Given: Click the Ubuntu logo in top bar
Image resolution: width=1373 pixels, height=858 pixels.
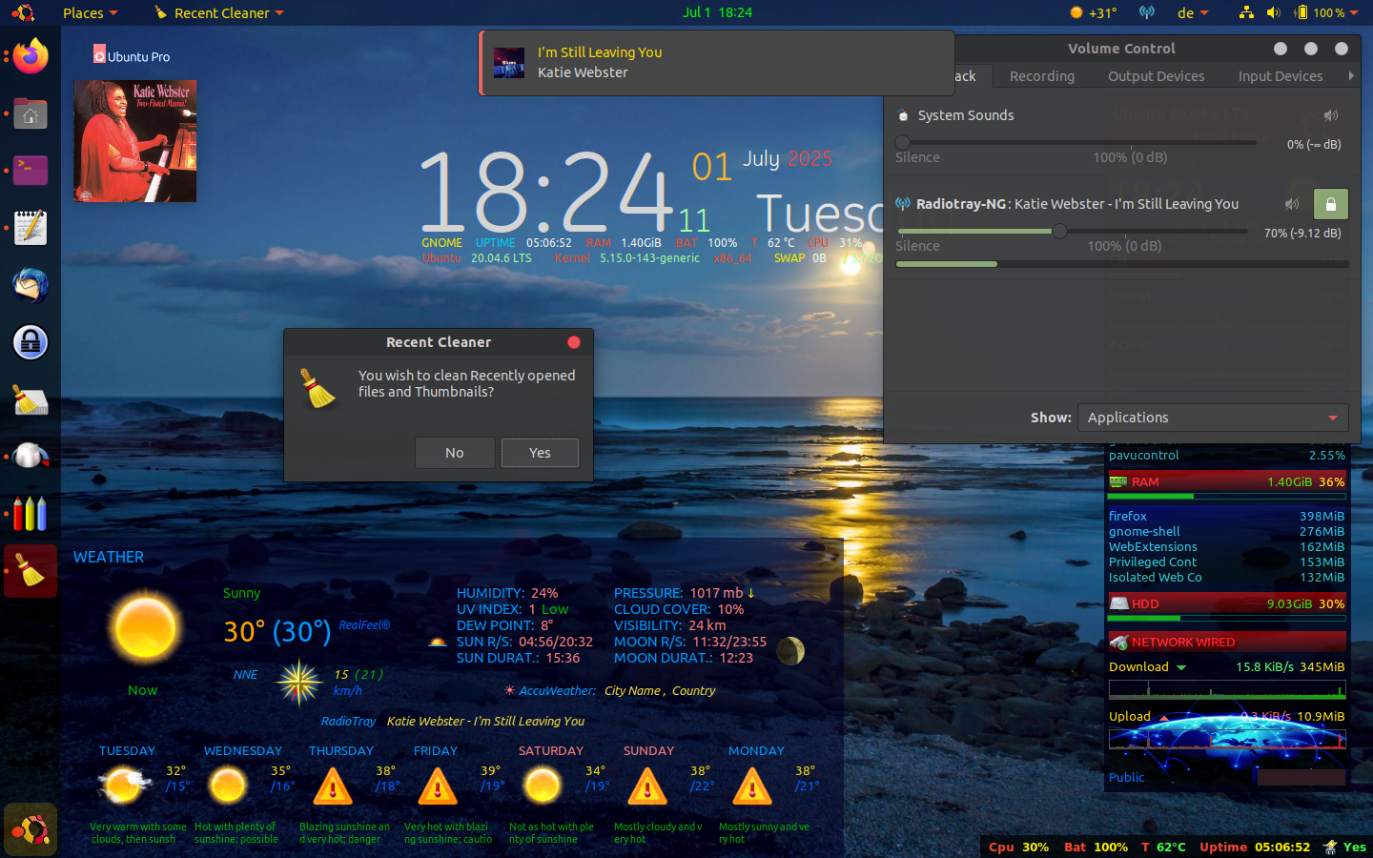Looking at the screenshot, I should 23,12.
